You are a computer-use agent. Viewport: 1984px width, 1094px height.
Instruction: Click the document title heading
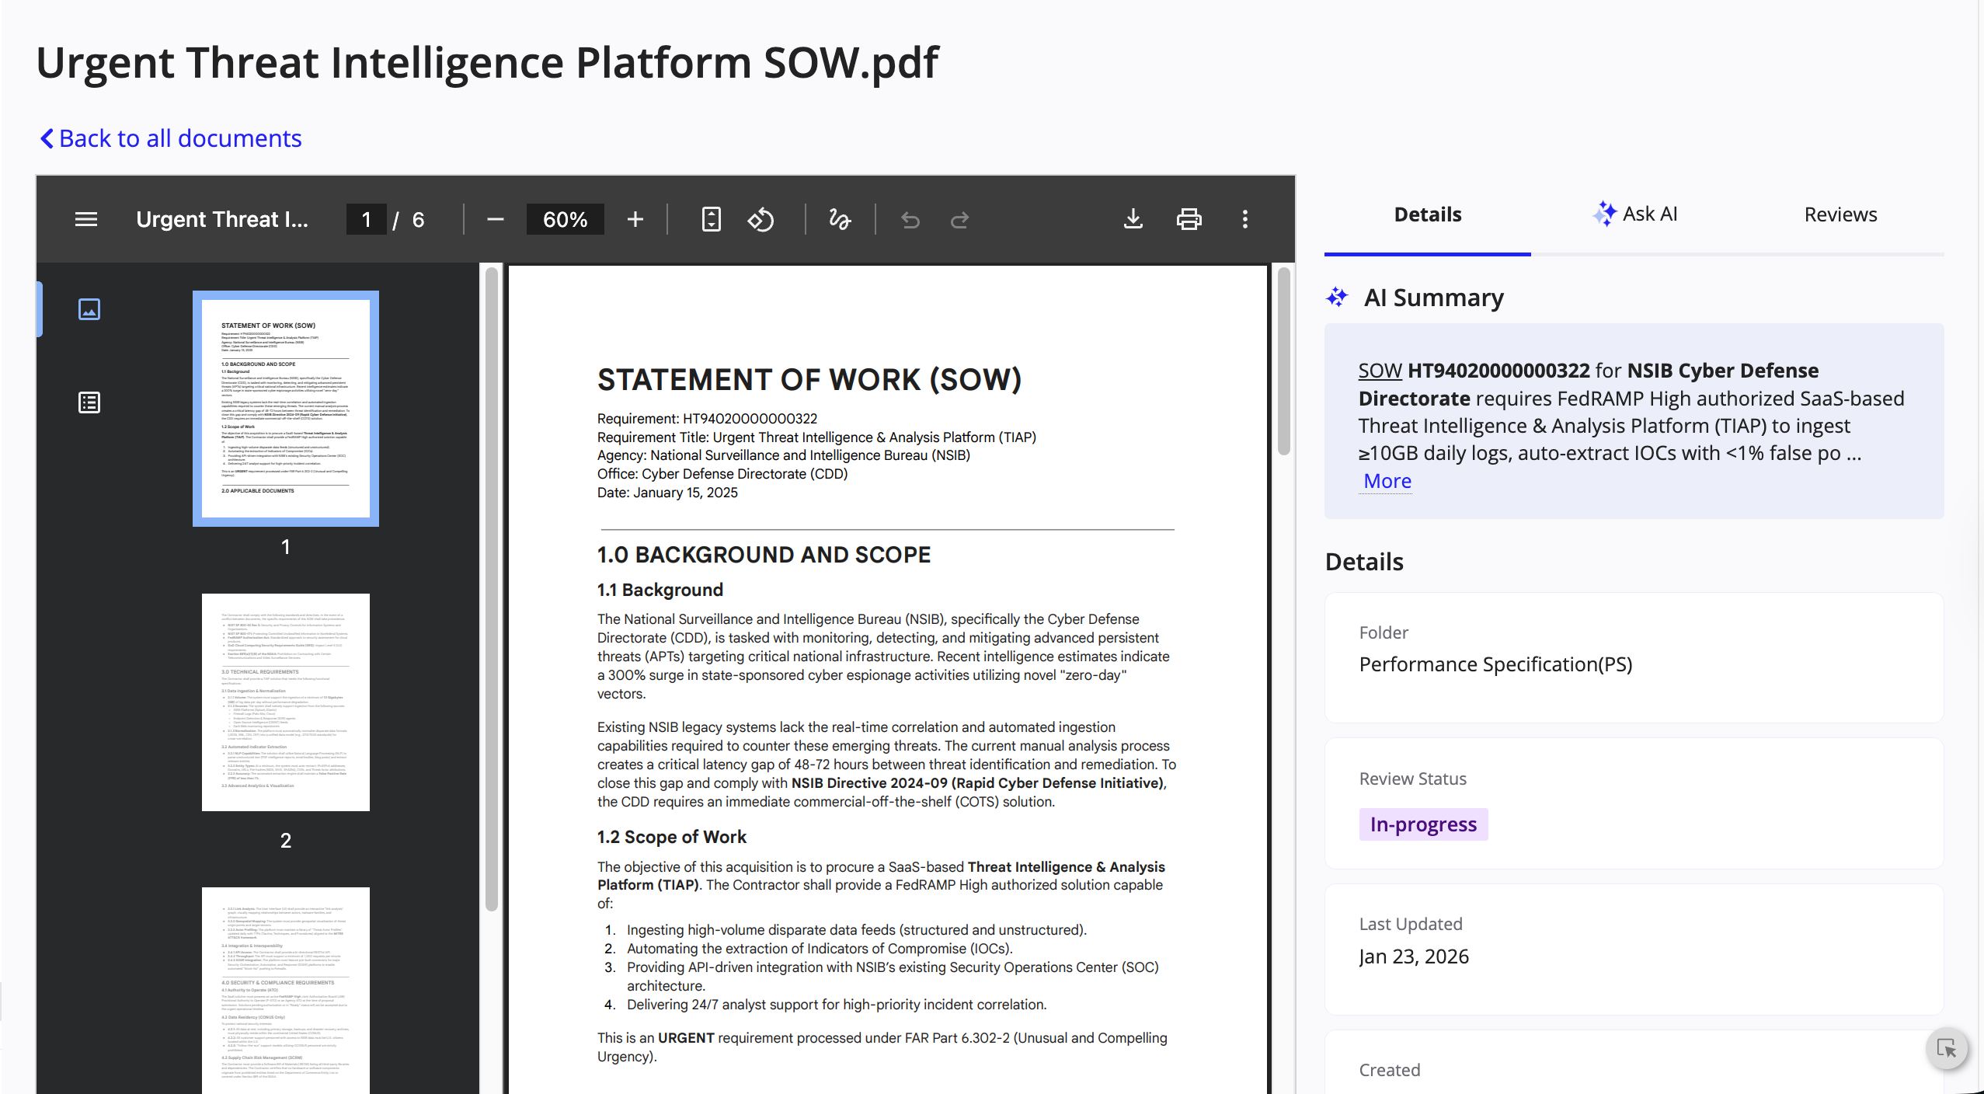coord(487,62)
